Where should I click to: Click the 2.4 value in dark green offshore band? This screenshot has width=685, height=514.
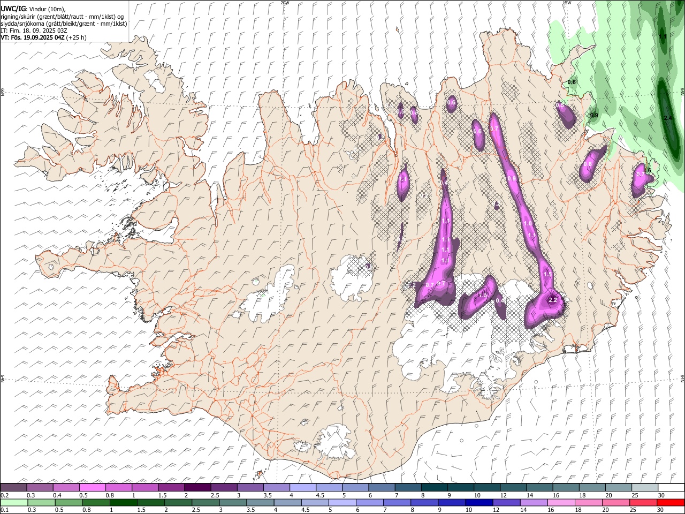[x=667, y=118]
